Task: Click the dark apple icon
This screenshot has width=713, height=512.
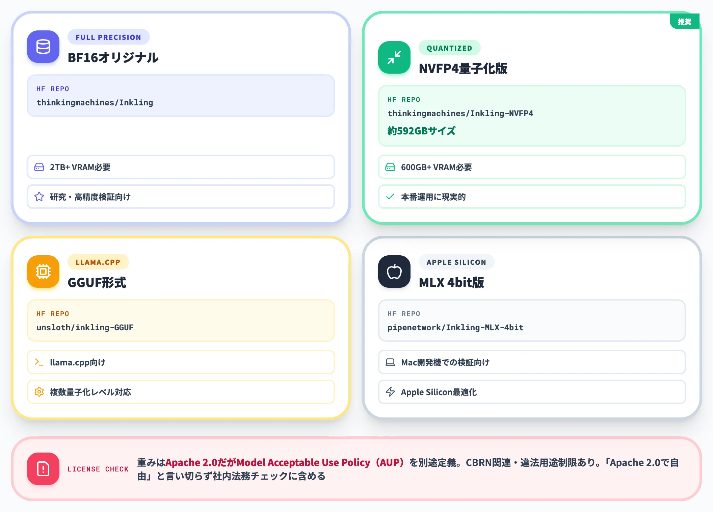Action: [x=394, y=272]
